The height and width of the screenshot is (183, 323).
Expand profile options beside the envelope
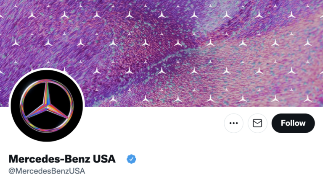pos(233,123)
